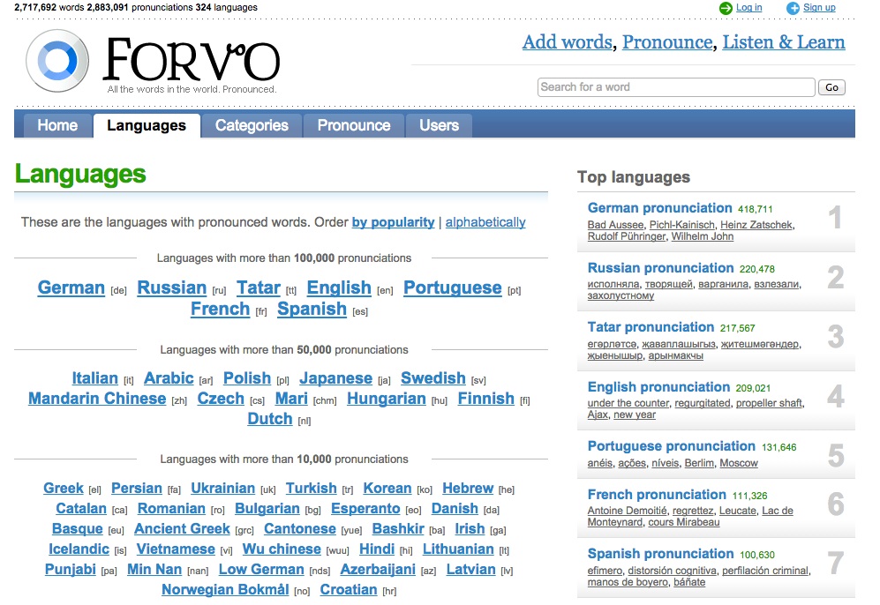Click the Search for a word field

click(675, 87)
